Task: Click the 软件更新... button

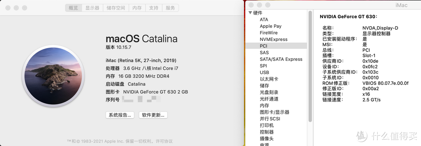Action: 153,115
